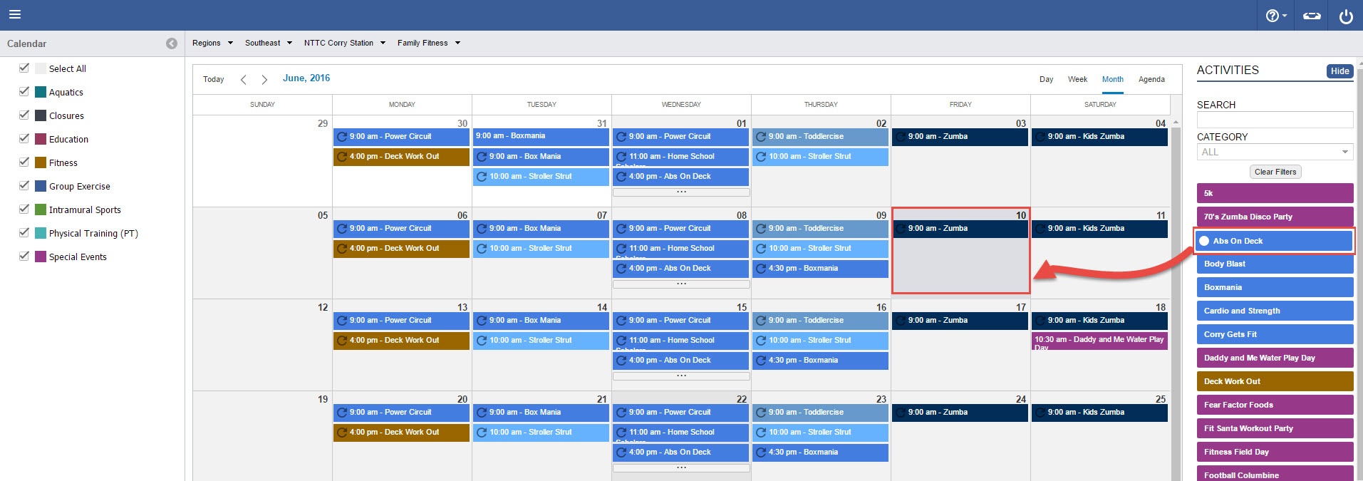The image size is (1363, 481).
Task: Click the more events ellipsis on June 1
Action: coord(681,192)
